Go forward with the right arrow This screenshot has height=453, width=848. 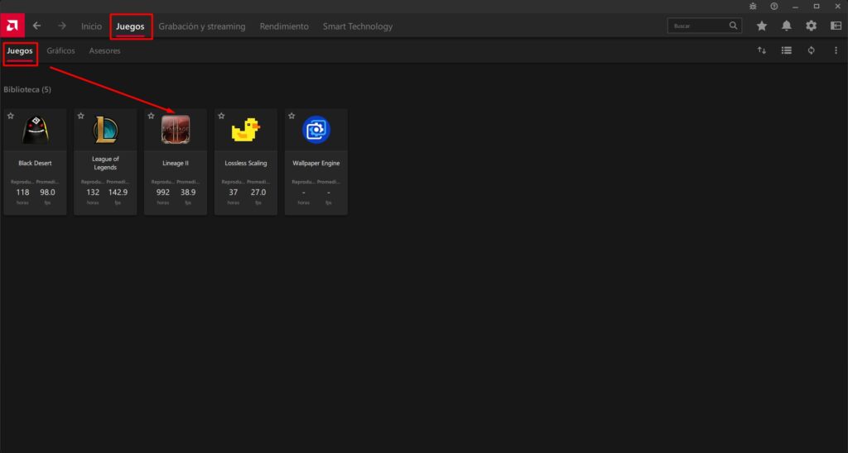62,26
